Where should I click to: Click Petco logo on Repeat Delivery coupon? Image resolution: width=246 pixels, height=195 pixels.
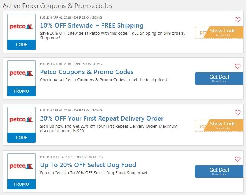tap(22, 120)
